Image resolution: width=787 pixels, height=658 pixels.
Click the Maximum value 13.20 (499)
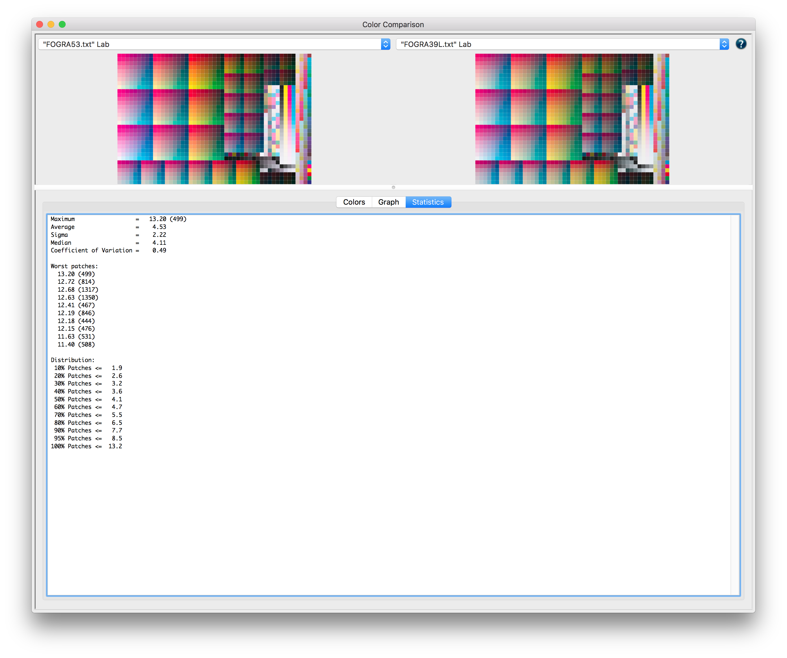168,219
